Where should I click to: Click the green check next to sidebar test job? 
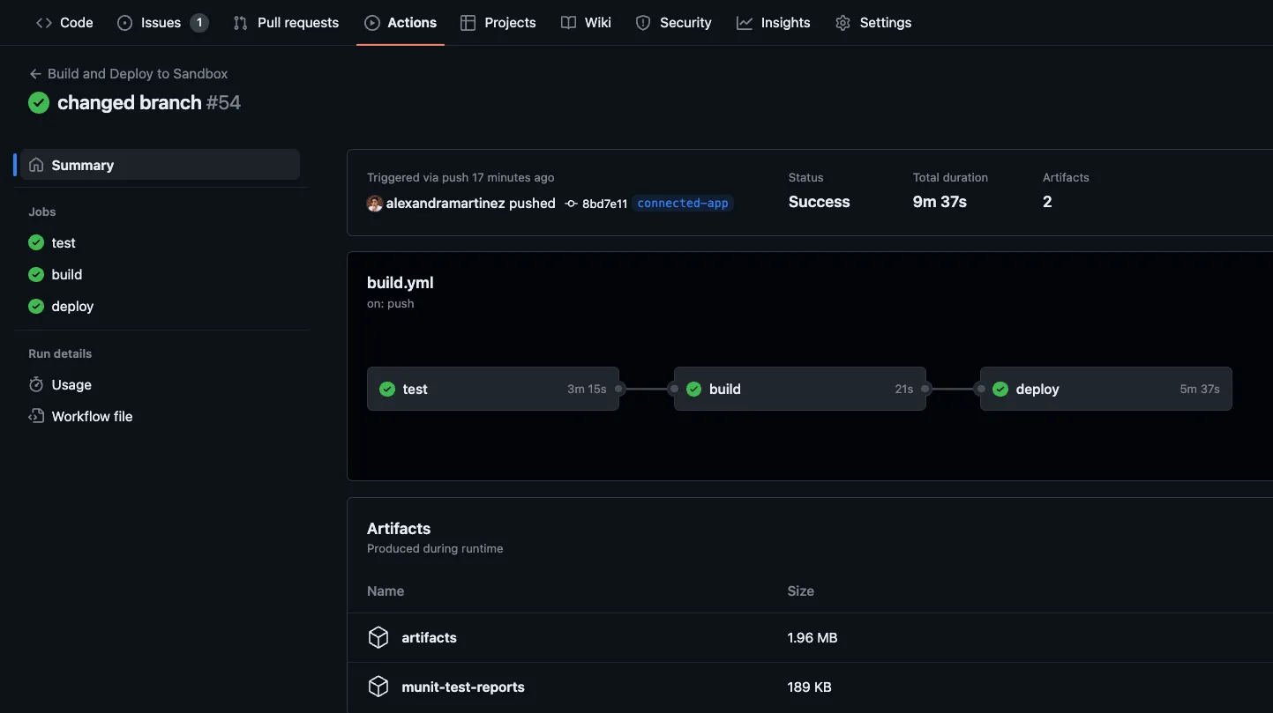point(36,243)
